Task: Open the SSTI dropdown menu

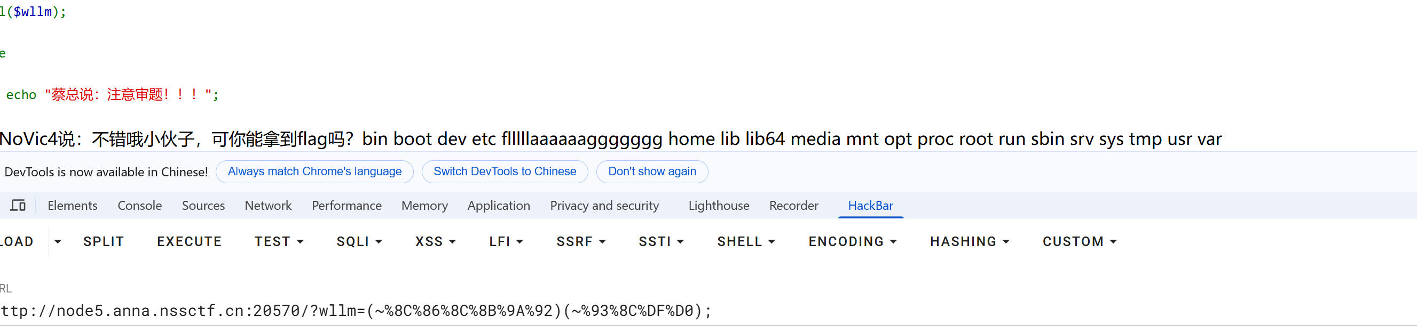Action: (x=661, y=242)
